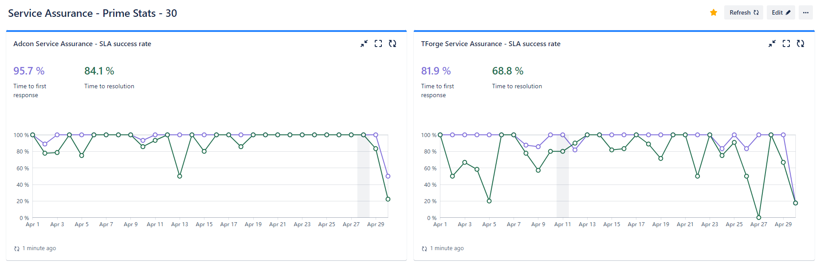
Task: Minimize the Adcon SLA gadget
Action: coord(364,43)
